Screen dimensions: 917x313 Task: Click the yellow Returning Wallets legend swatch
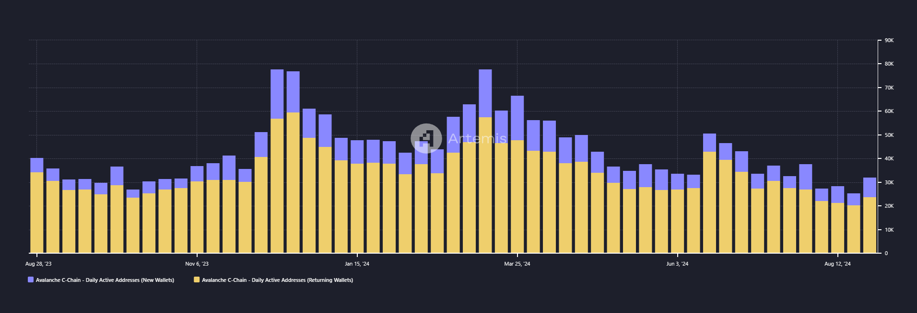(197, 280)
